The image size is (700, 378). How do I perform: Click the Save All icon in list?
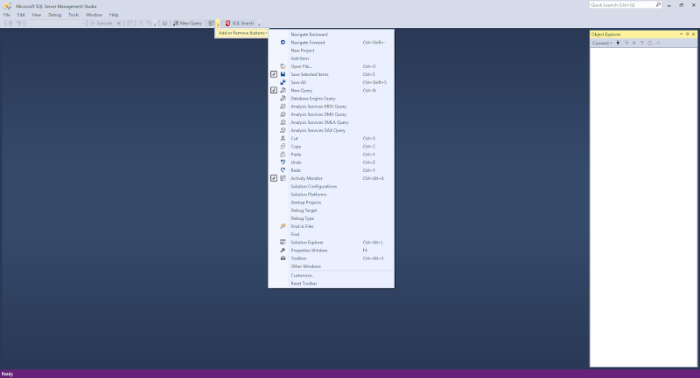point(283,82)
